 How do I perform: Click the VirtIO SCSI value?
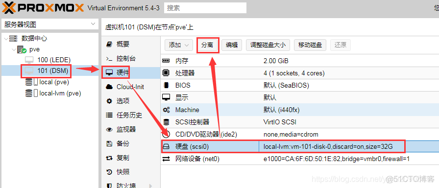coord(280,122)
